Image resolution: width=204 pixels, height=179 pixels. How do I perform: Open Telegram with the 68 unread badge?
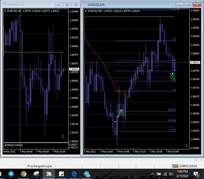[87, 174]
